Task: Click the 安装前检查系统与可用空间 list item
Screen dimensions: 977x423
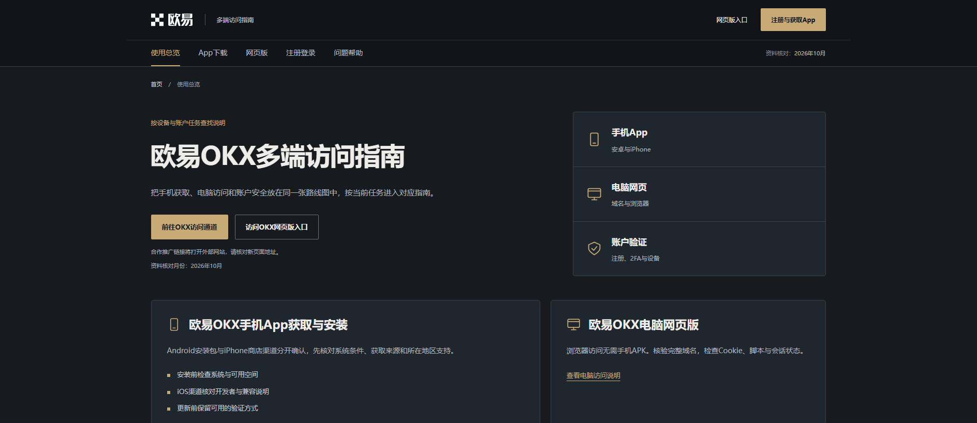Action: tap(217, 374)
